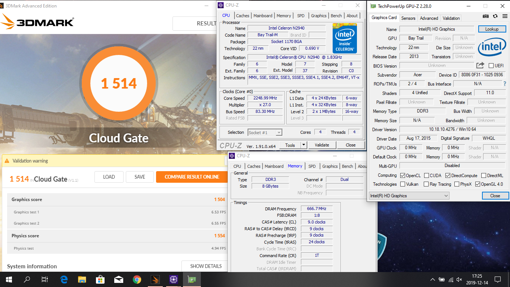Take a GPU-Z screenshot with the camera icon
This screenshot has height=287, width=510.
[486, 16]
